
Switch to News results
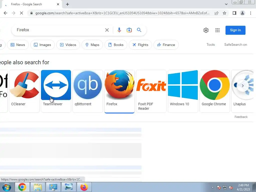(x=18, y=45)
